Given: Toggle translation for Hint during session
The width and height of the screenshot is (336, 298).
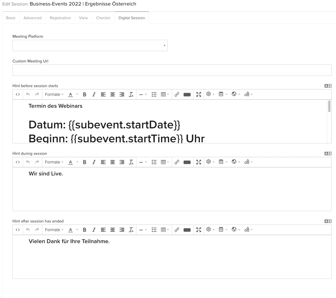Looking at the screenshot, I should click(x=328, y=153).
